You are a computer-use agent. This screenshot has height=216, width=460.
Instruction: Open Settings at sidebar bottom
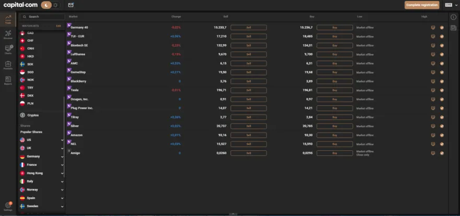pyautogui.click(x=8, y=207)
